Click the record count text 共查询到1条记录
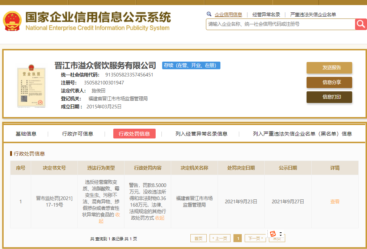The height and width of the screenshot is (249, 367). (x=107, y=239)
